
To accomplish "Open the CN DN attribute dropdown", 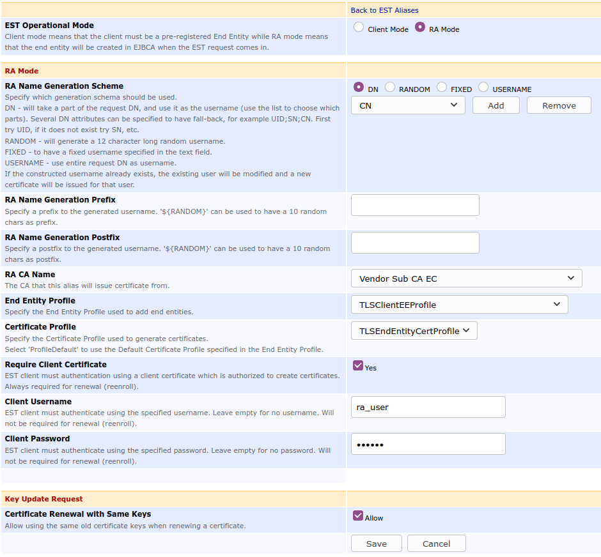I will (408, 106).
